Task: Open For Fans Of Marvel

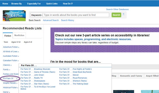Action: pyautogui.click(x=69, y=75)
